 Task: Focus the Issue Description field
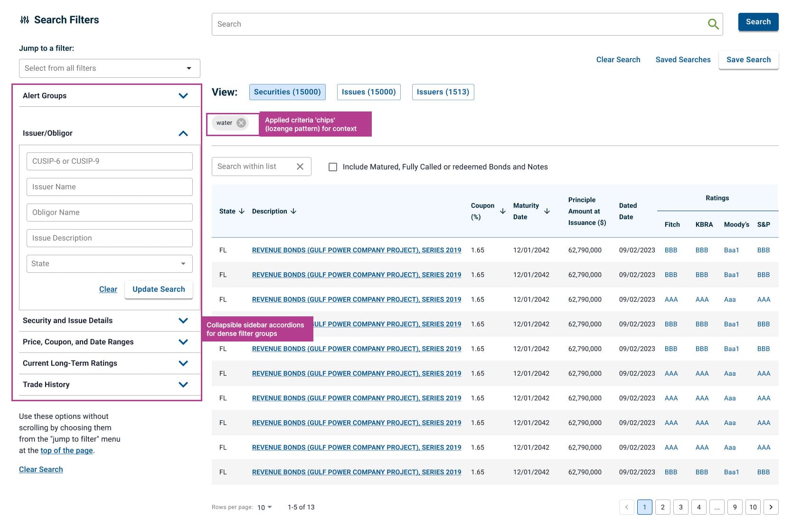point(109,238)
